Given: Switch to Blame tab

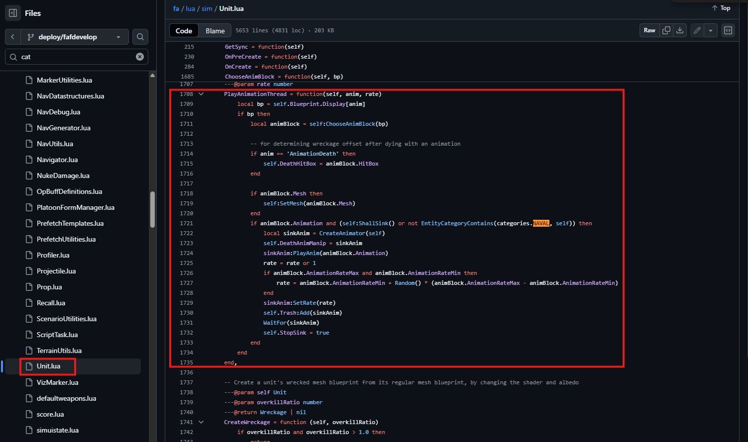Looking at the screenshot, I should pos(215,31).
